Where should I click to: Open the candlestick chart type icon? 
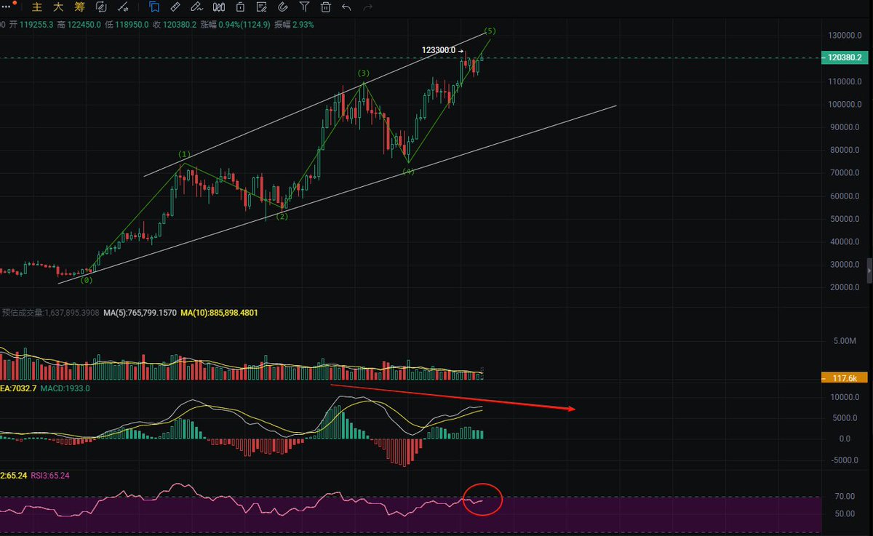[x=219, y=7]
